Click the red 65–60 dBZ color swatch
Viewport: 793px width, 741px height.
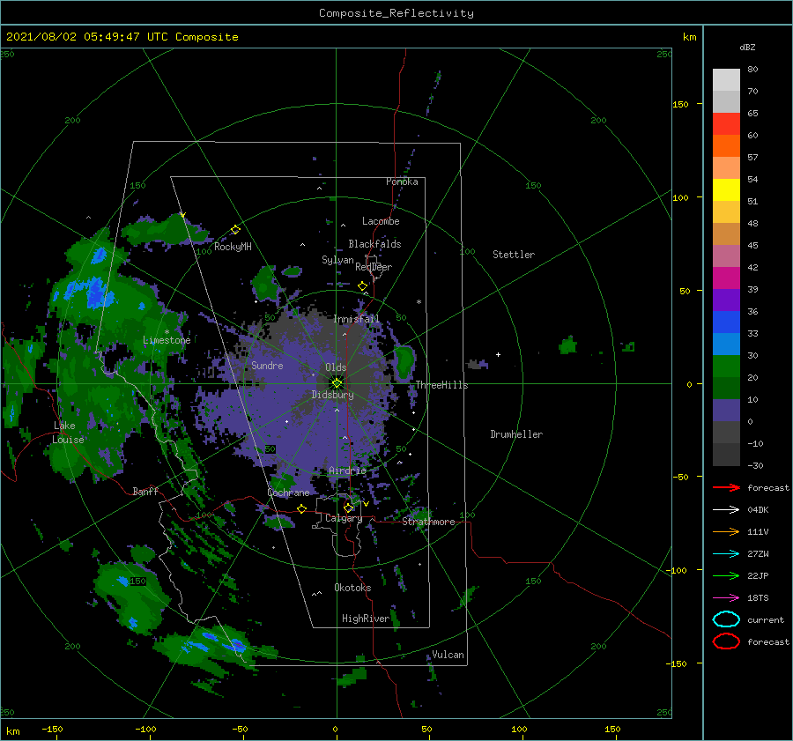(726, 124)
